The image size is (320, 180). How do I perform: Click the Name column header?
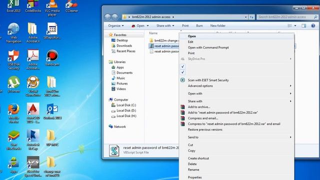pos(153,33)
